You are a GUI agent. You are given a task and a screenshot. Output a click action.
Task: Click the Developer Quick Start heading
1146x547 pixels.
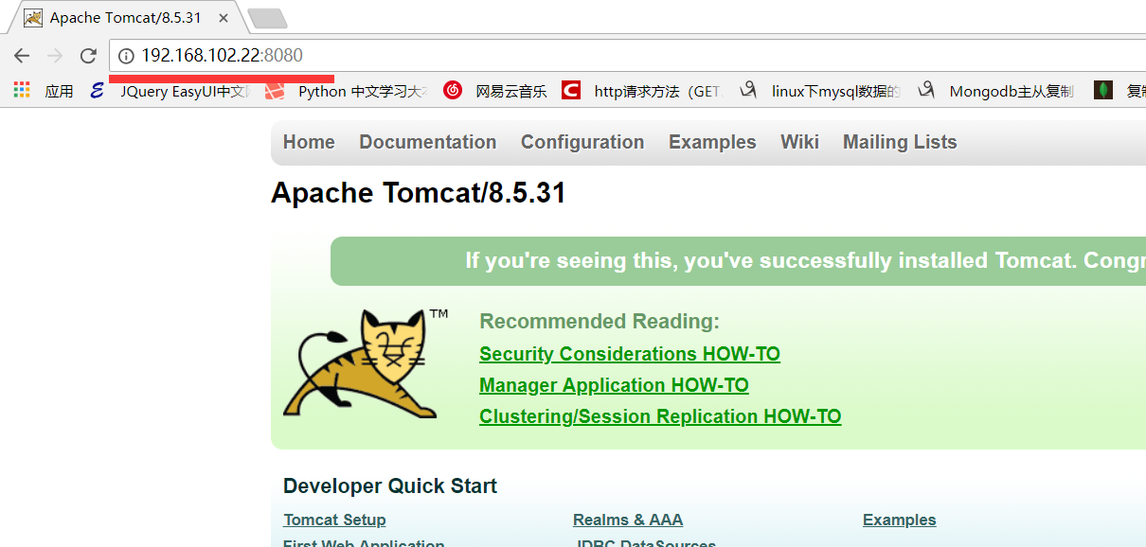tap(390, 486)
